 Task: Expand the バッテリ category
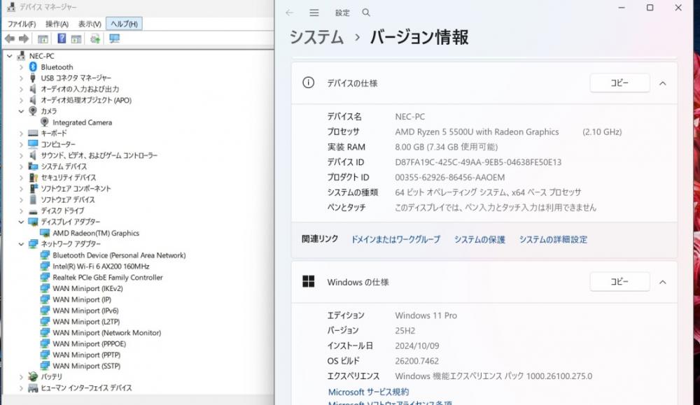click(x=21, y=377)
